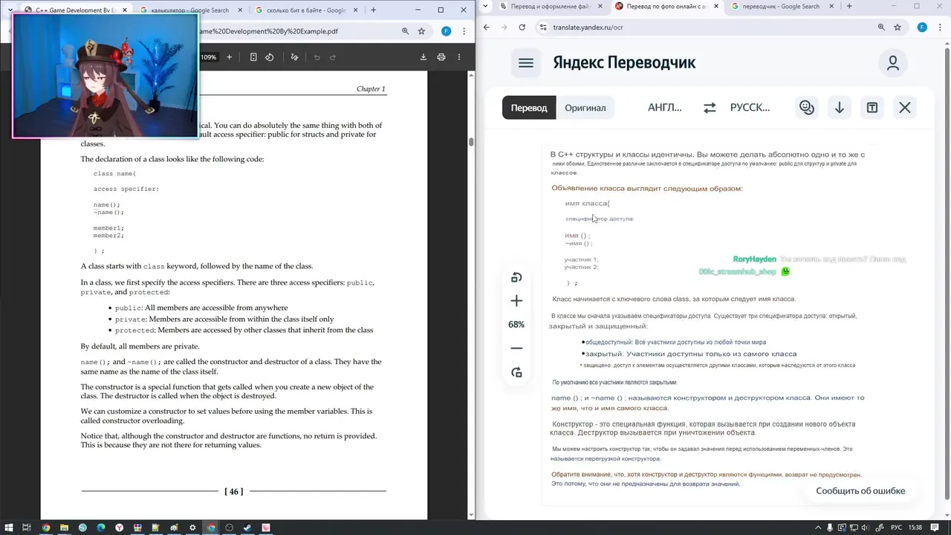This screenshot has width=951, height=535.
Task: Open translated text view with T icon
Action: pos(872,108)
